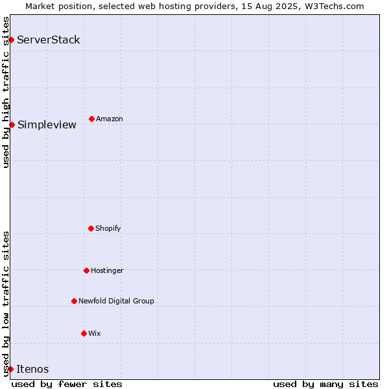Select the Wix label
The height and width of the screenshot is (389, 389).
click(94, 333)
